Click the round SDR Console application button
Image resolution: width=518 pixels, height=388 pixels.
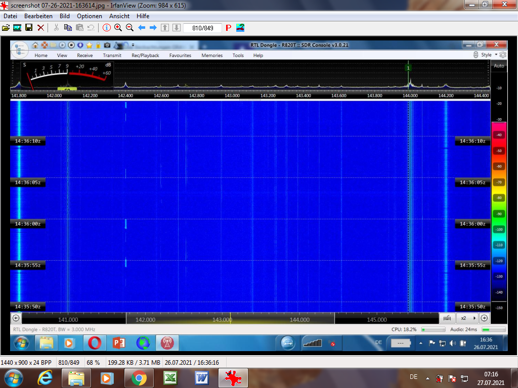pos(20,51)
